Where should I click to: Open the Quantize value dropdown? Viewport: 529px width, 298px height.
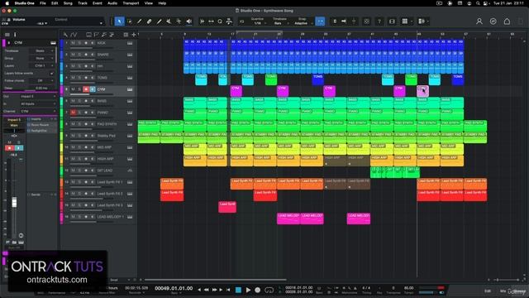tap(259, 23)
